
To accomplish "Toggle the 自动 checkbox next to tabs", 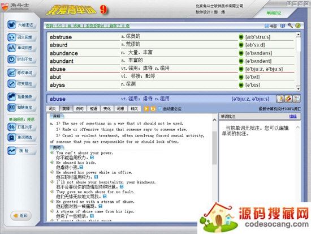I will pyautogui.click(x=159, y=109).
